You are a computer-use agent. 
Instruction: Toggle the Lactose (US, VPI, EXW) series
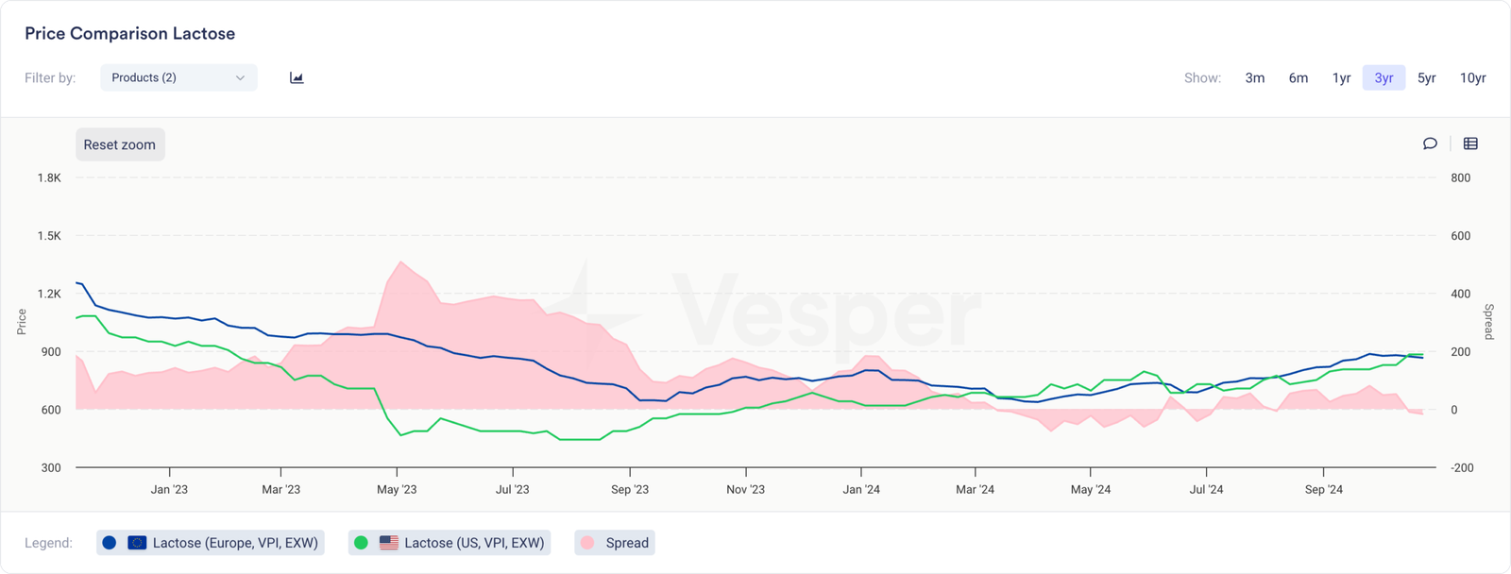(474, 543)
